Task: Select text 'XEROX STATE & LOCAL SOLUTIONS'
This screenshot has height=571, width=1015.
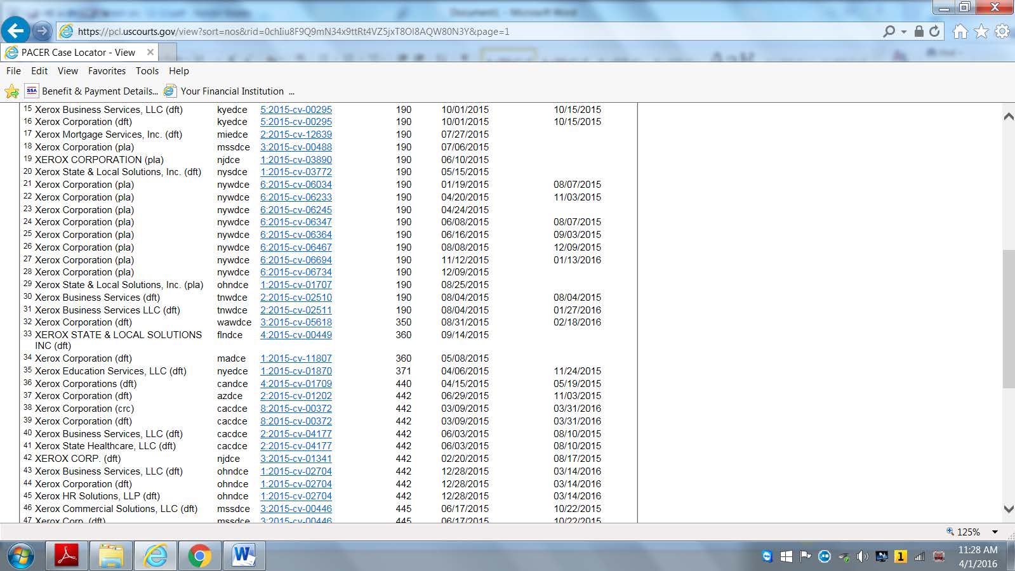Action: tap(118, 335)
